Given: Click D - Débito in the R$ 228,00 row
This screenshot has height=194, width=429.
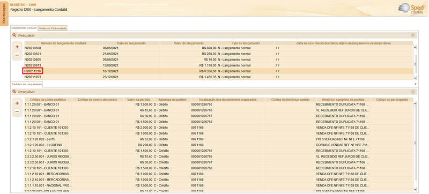Looking at the screenshot, I should [161, 145].
